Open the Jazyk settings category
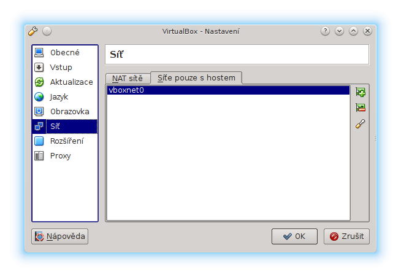This screenshot has width=401, height=277. [x=65, y=97]
